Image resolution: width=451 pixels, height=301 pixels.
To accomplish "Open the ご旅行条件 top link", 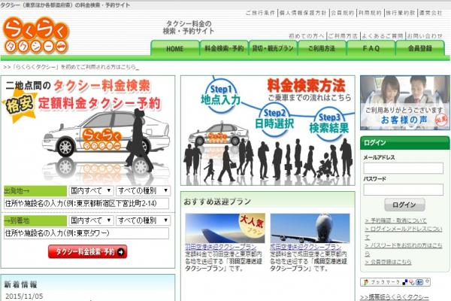I will (261, 13).
